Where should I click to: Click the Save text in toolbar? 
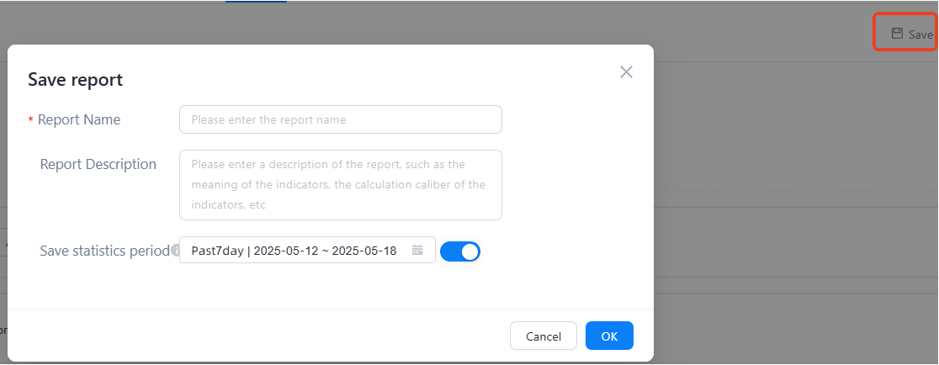920,34
